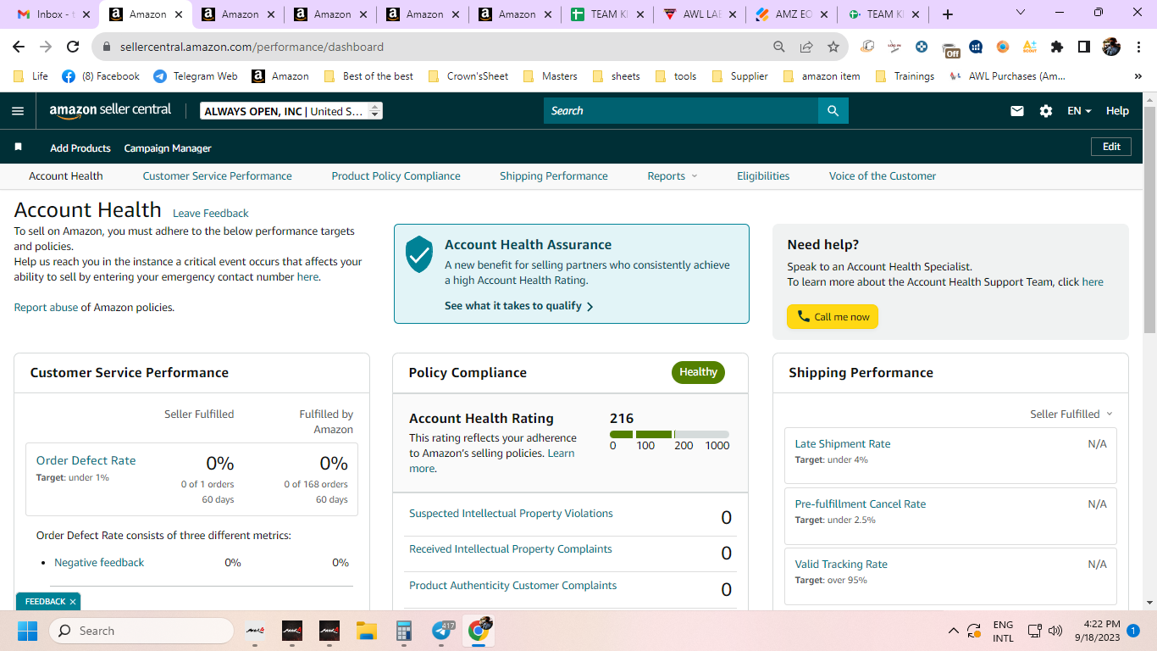Open a new browser tab
The image size is (1157, 651).
pos(948,14)
